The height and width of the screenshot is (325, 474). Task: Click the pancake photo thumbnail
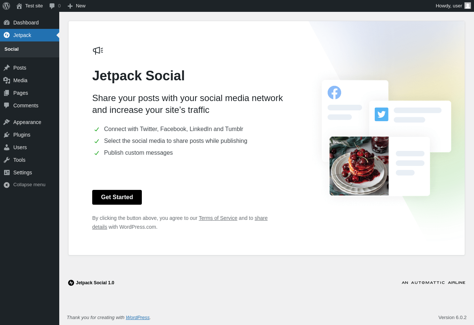pos(359,166)
